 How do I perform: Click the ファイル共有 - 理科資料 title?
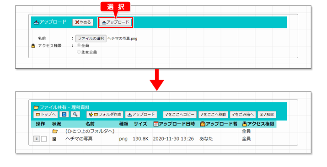(64, 107)
